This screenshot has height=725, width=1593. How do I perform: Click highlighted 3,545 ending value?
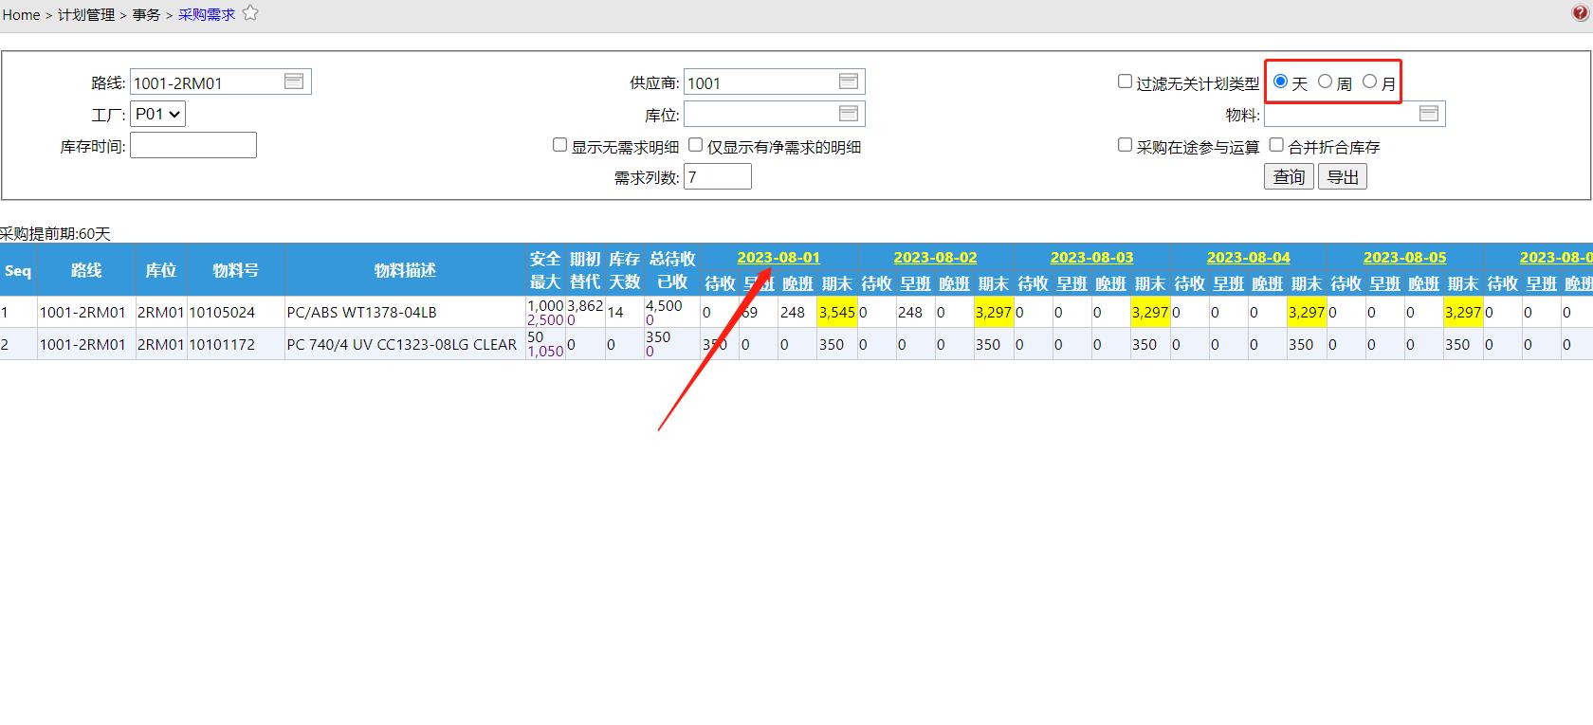(836, 312)
